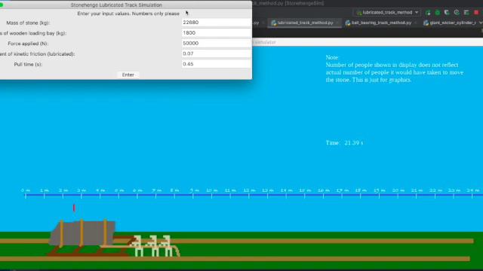
Task: Click the 'Force applied (N):' label
Action: click(28, 44)
